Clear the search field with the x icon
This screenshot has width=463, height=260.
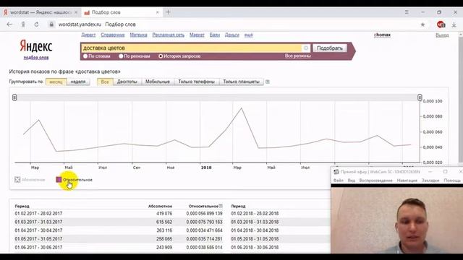[306, 48]
